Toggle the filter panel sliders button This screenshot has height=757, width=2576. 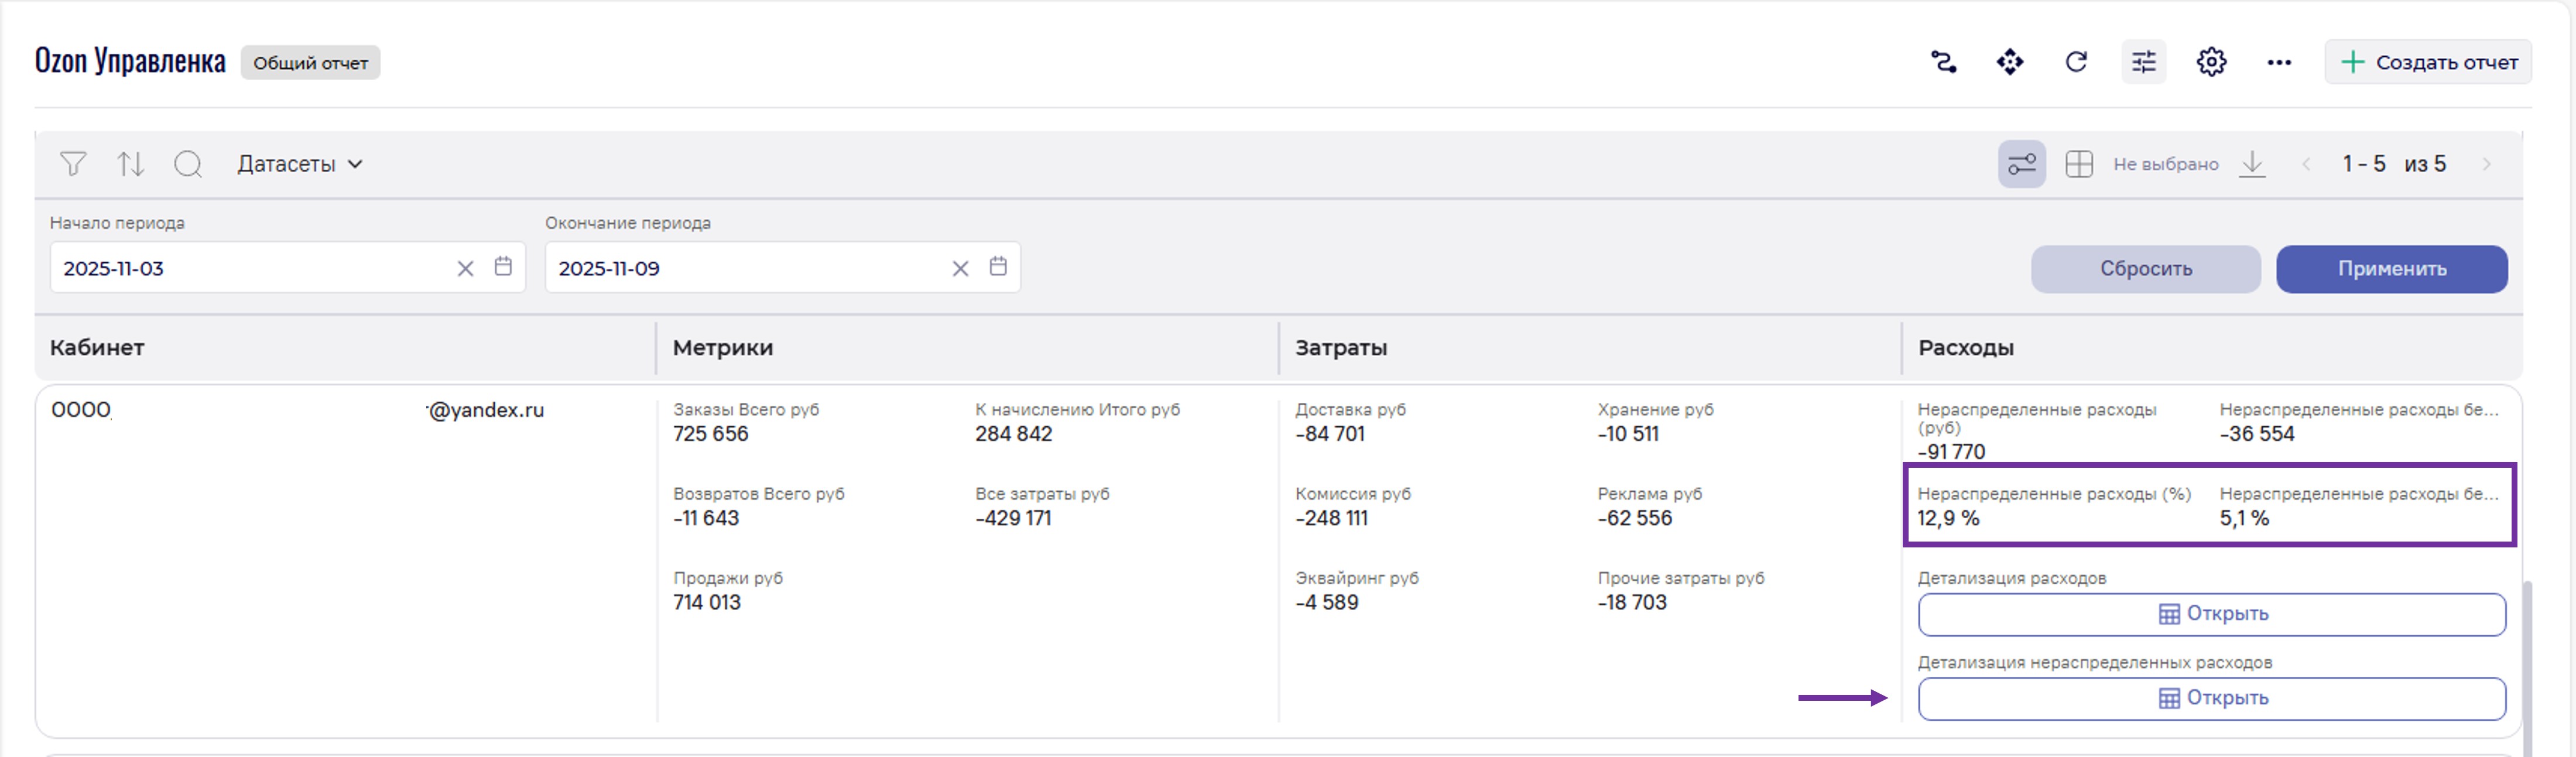point(2021,164)
